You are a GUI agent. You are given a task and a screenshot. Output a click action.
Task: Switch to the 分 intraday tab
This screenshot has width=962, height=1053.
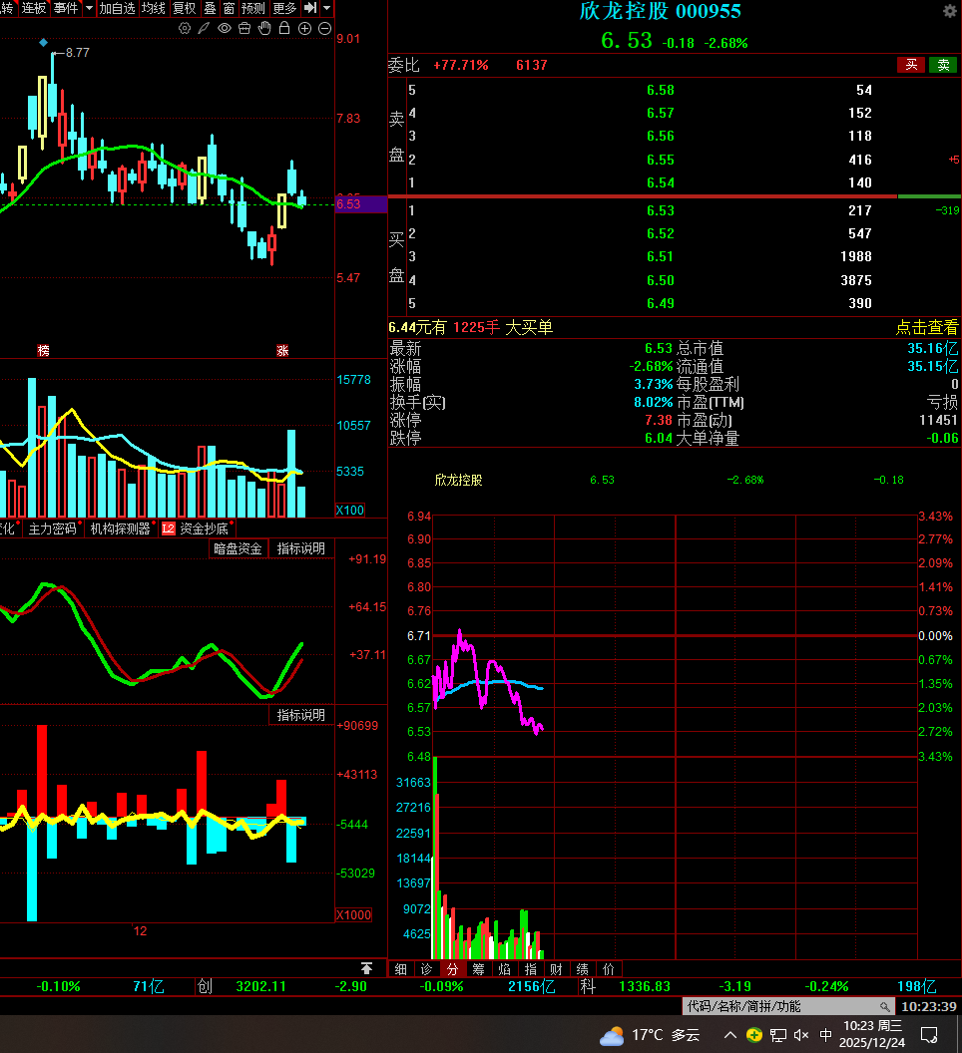click(452, 969)
